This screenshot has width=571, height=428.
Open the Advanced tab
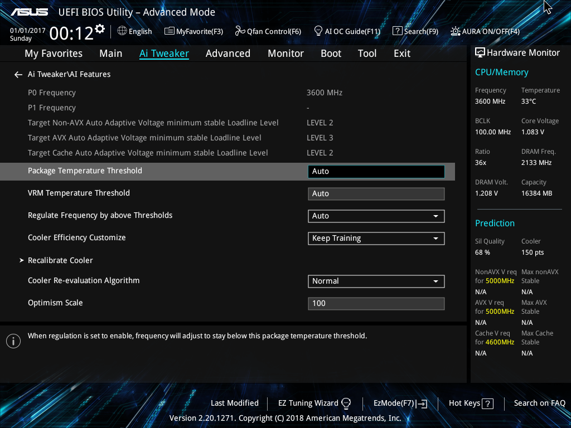(228, 53)
